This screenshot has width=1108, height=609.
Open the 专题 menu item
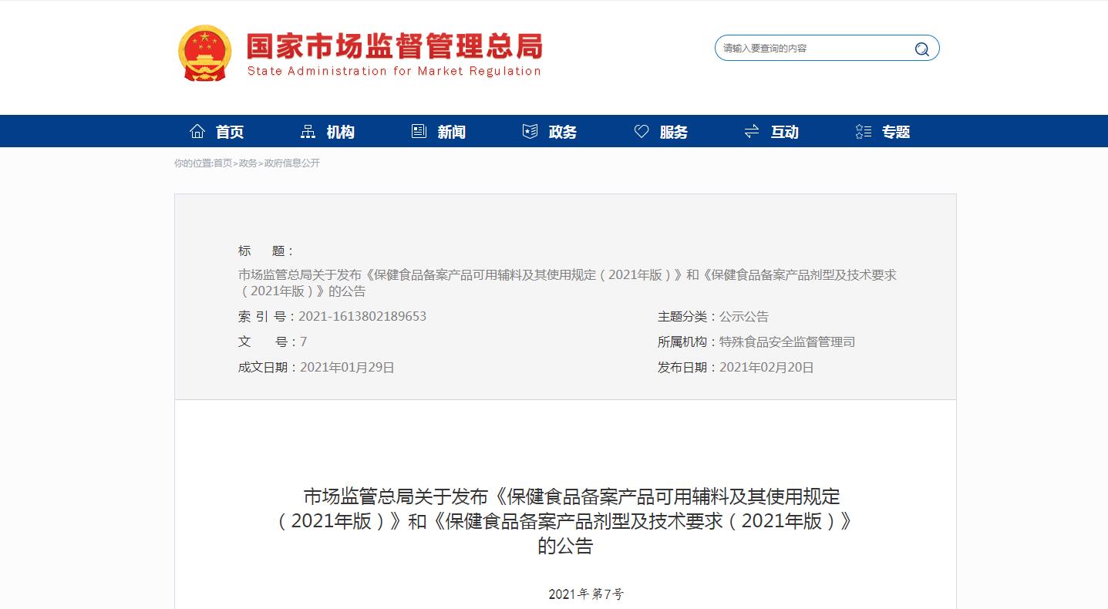(x=895, y=131)
